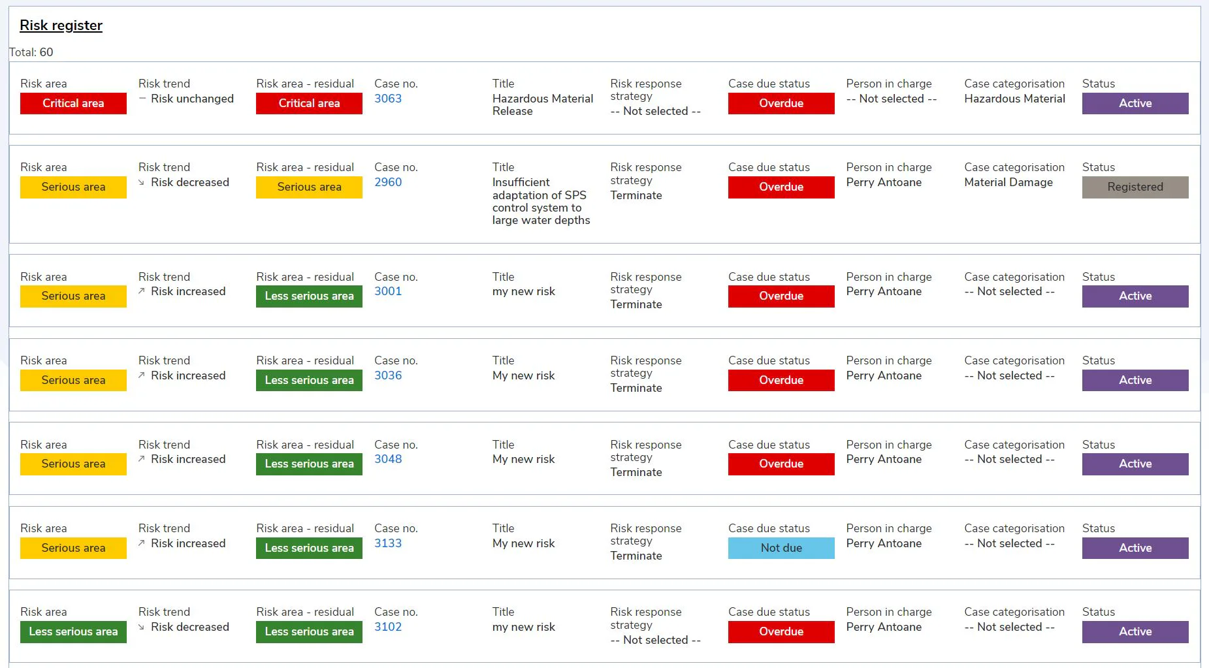
Task: Click the Risk decreased arrow icon for case 2960
Action: (142, 182)
